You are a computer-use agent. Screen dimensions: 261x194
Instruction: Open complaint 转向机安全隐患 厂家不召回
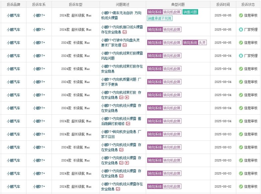click(x=121, y=134)
